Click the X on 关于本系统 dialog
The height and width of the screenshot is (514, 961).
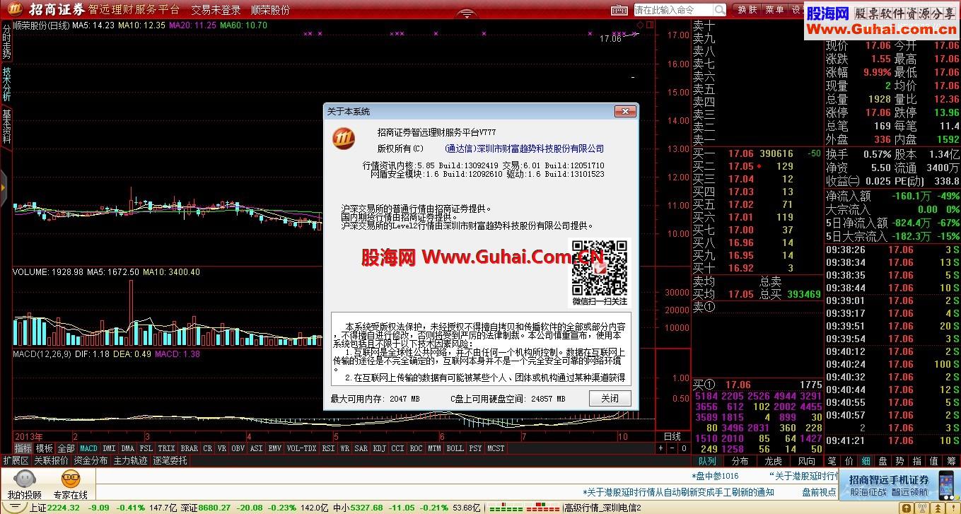[x=625, y=112]
